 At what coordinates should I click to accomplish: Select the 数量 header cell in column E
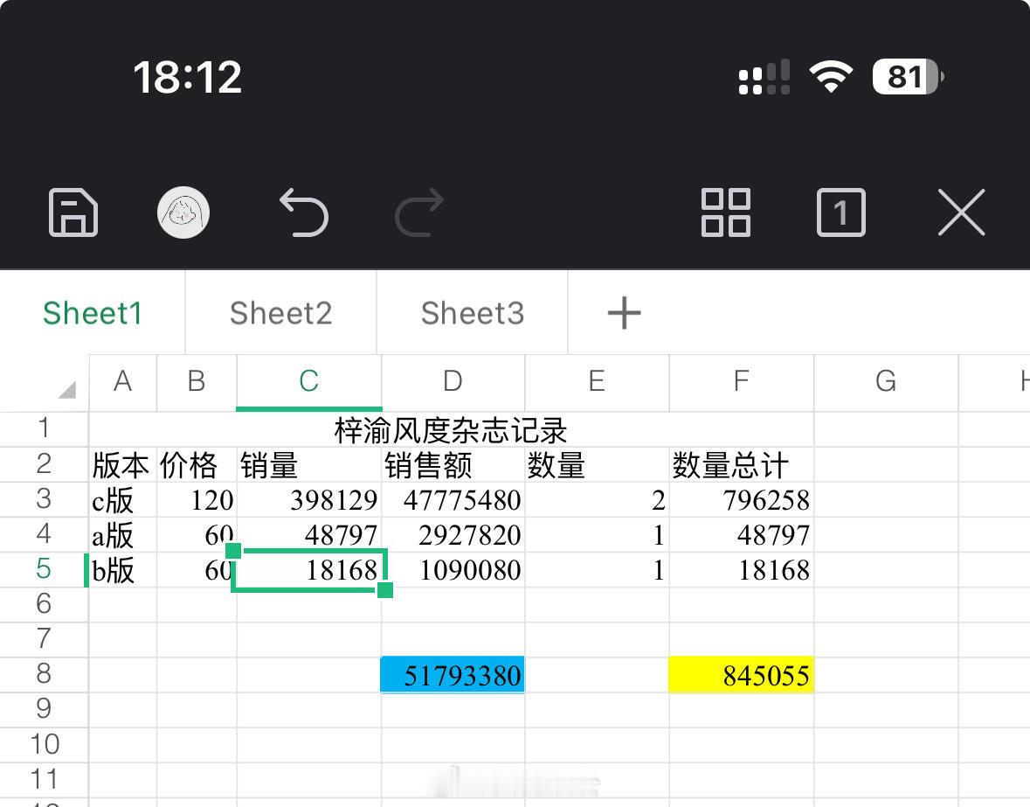[597, 464]
